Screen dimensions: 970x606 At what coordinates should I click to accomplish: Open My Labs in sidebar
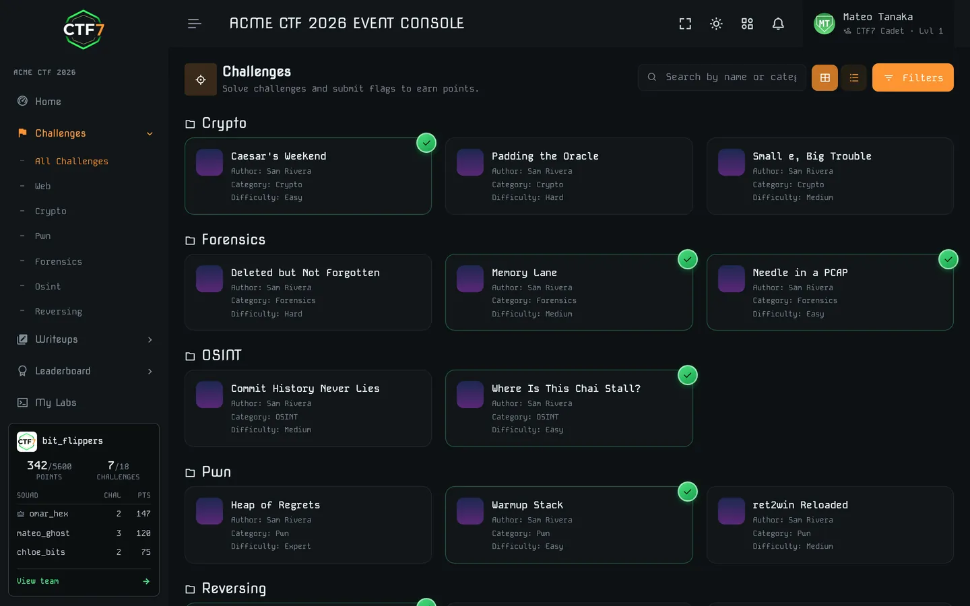pos(84,403)
